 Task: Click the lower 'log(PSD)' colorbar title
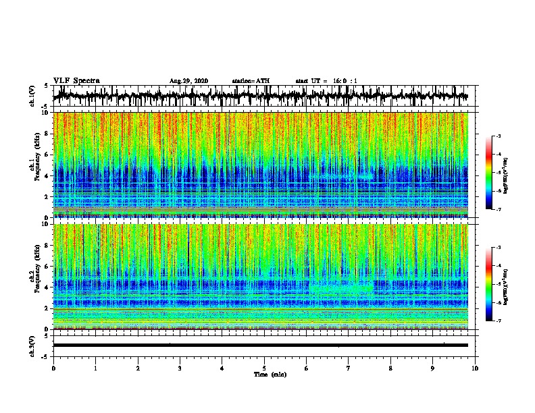(506, 287)
